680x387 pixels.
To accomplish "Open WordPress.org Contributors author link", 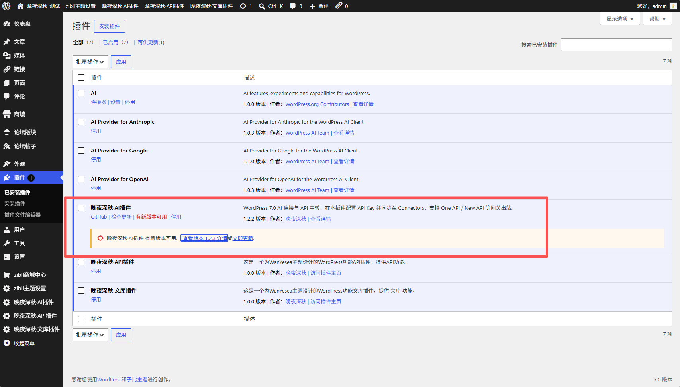I will [317, 104].
